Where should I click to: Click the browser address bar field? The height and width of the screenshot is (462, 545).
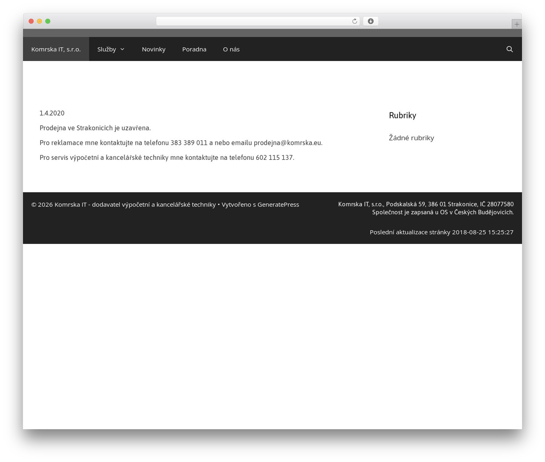click(258, 21)
